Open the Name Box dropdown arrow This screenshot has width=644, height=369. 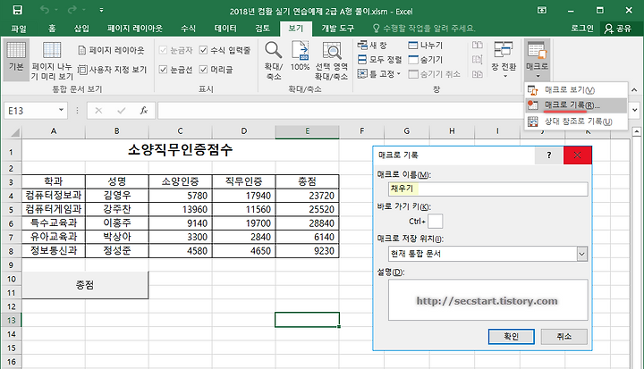click(x=61, y=110)
